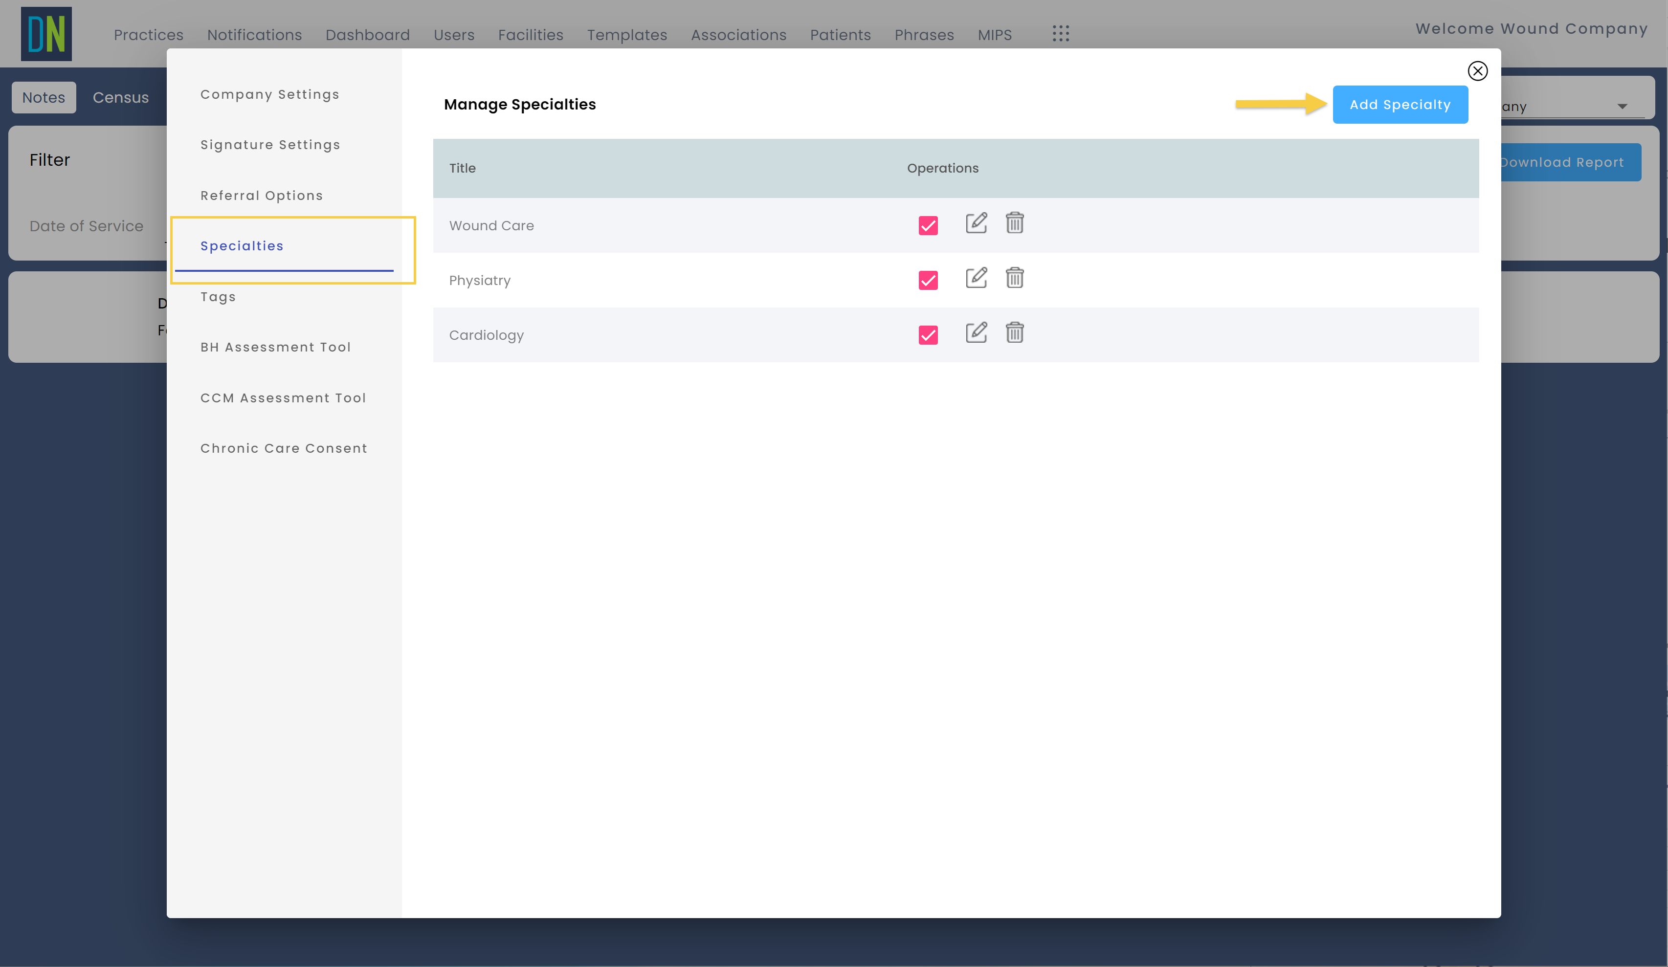
Task: Open Chronic Care Consent section
Action: (283, 449)
